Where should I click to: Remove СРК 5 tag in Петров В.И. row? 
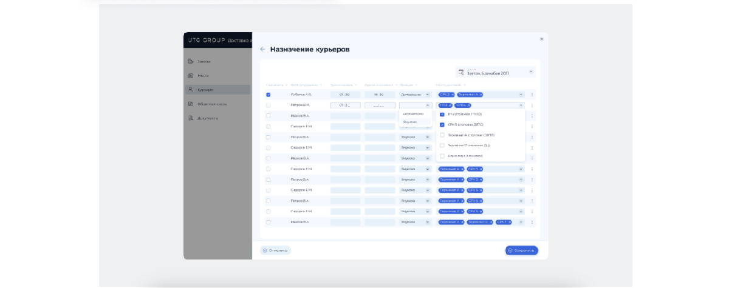click(x=468, y=105)
